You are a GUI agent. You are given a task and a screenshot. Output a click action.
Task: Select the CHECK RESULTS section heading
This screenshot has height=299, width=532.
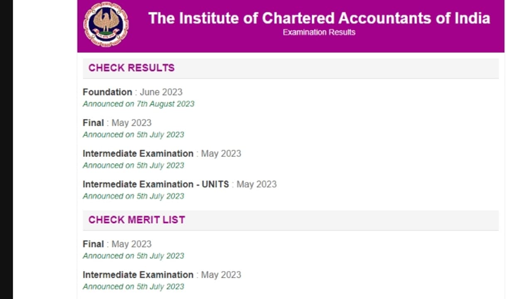(131, 68)
